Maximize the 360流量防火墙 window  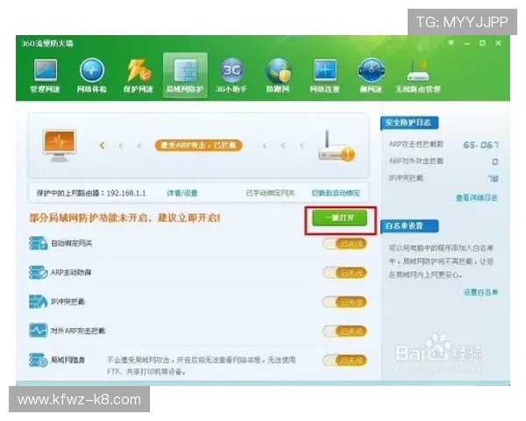point(482,43)
